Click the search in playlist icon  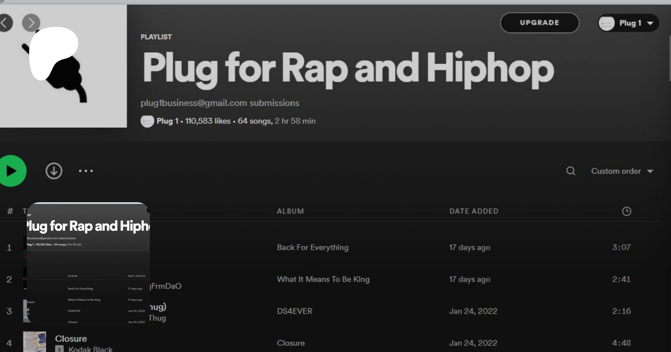coord(570,171)
